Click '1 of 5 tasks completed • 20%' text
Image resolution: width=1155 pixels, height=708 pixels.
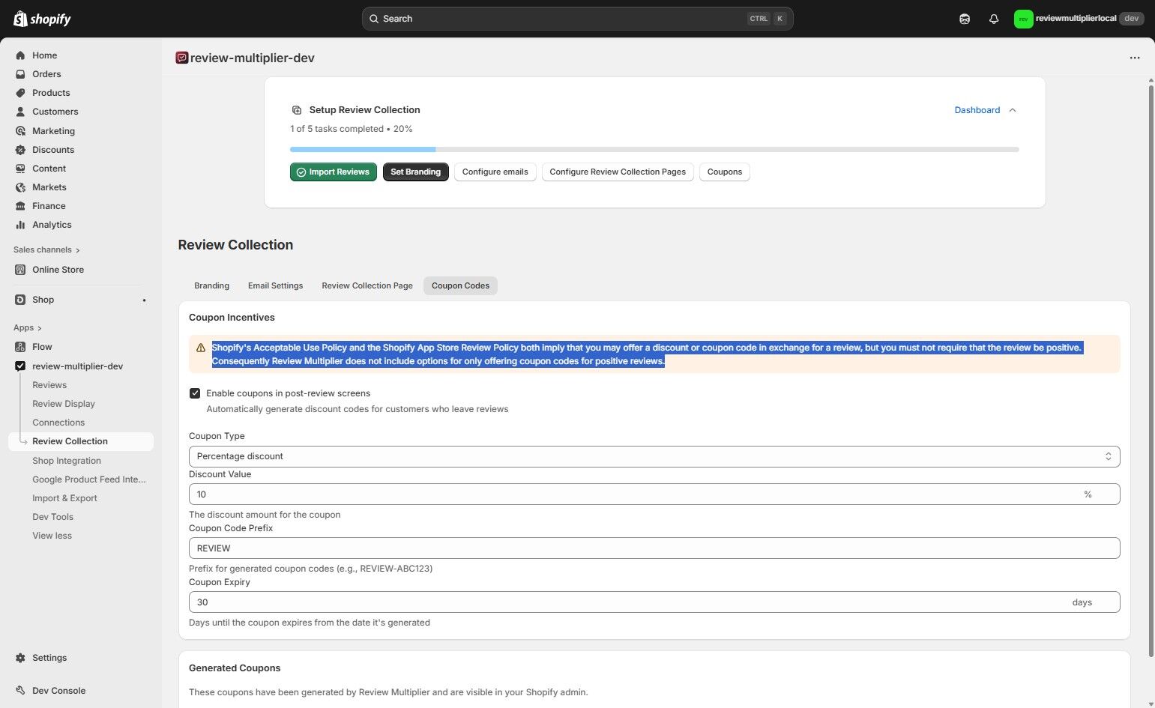pyautogui.click(x=352, y=129)
